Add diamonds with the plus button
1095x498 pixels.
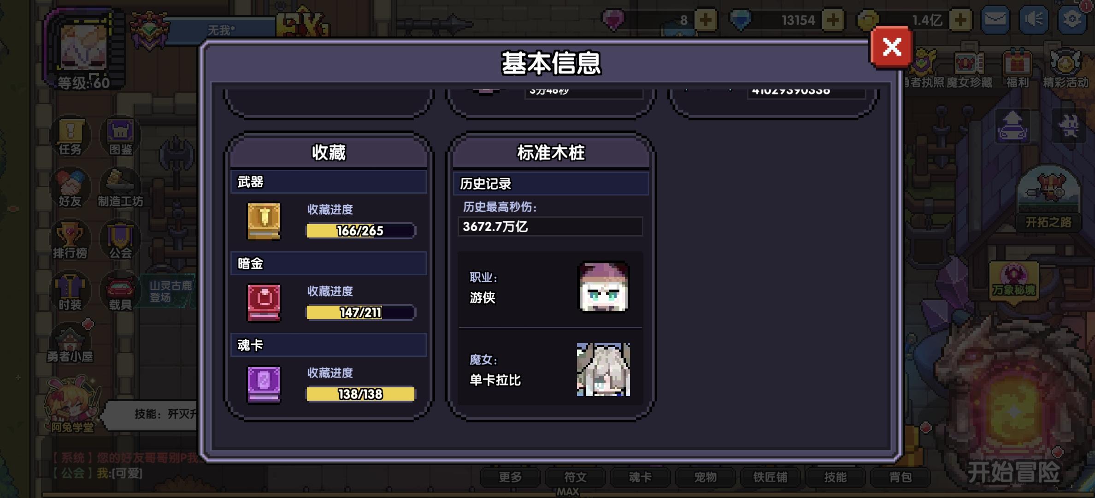(x=833, y=20)
